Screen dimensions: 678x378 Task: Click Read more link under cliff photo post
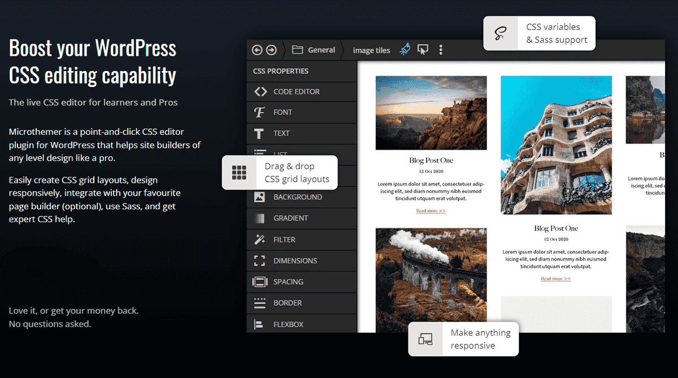(x=431, y=210)
